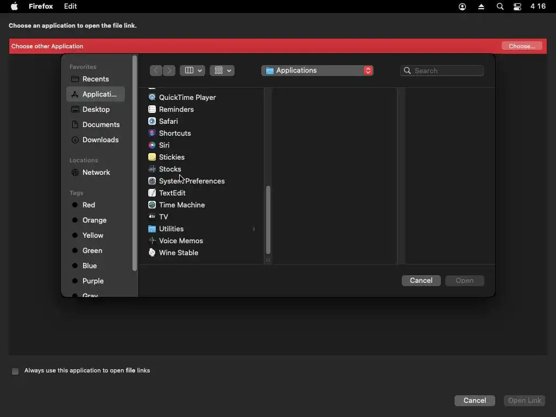Click the sidebar vertical scrollbar
The image size is (556, 417).
point(135,163)
